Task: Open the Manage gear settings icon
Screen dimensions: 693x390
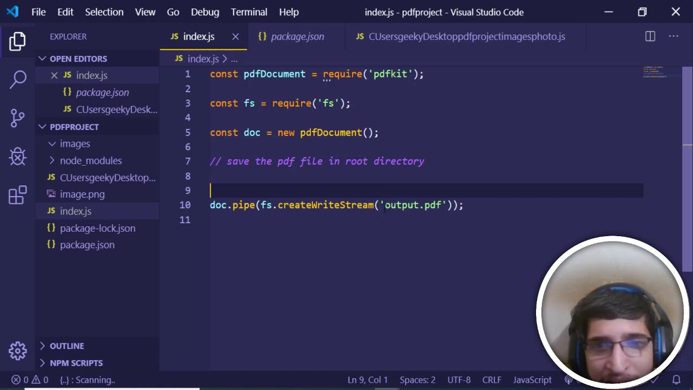Action: [17, 350]
